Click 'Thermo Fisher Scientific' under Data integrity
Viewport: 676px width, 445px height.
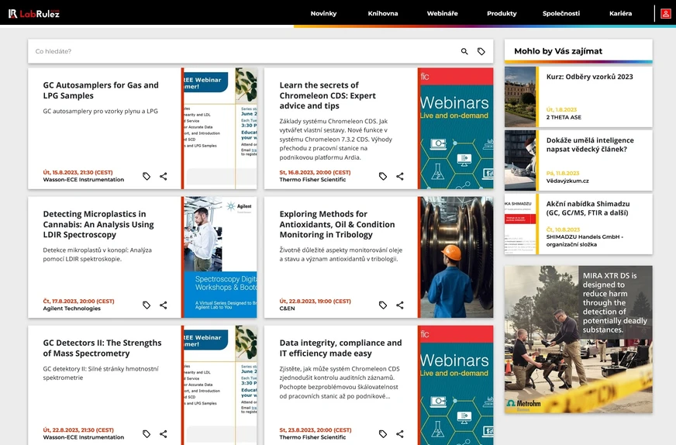(312, 437)
